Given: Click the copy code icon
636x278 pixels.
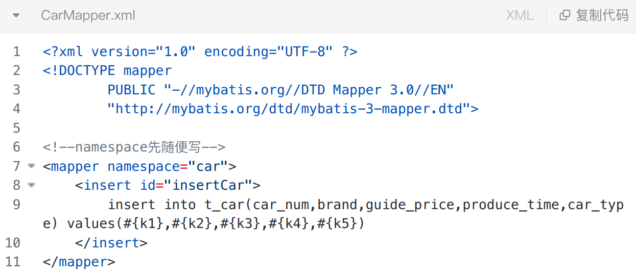Looking at the screenshot, I should [x=565, y=15].
